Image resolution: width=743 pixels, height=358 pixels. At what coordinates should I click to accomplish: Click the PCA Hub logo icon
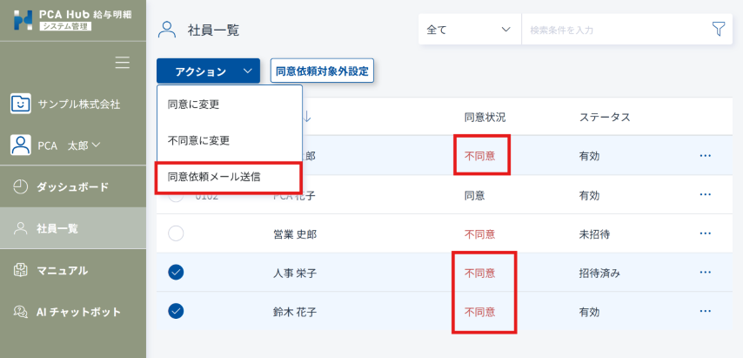click(x=23, y=21)
